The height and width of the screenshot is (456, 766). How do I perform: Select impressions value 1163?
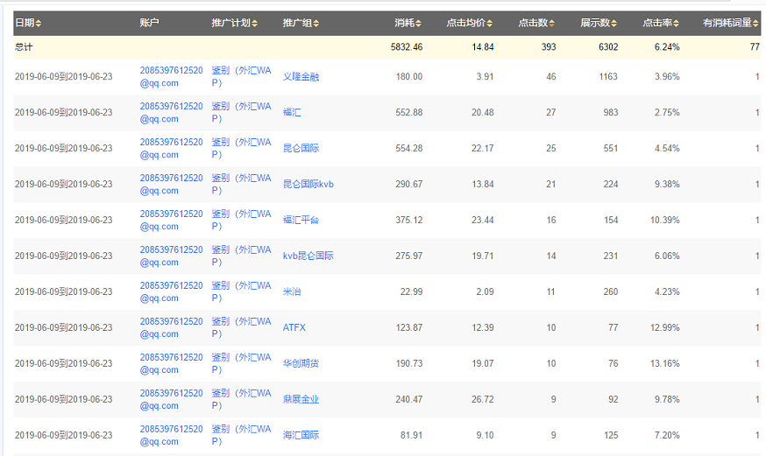608,76
